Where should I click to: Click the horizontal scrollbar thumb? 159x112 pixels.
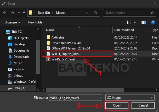(x=85, y=90)
